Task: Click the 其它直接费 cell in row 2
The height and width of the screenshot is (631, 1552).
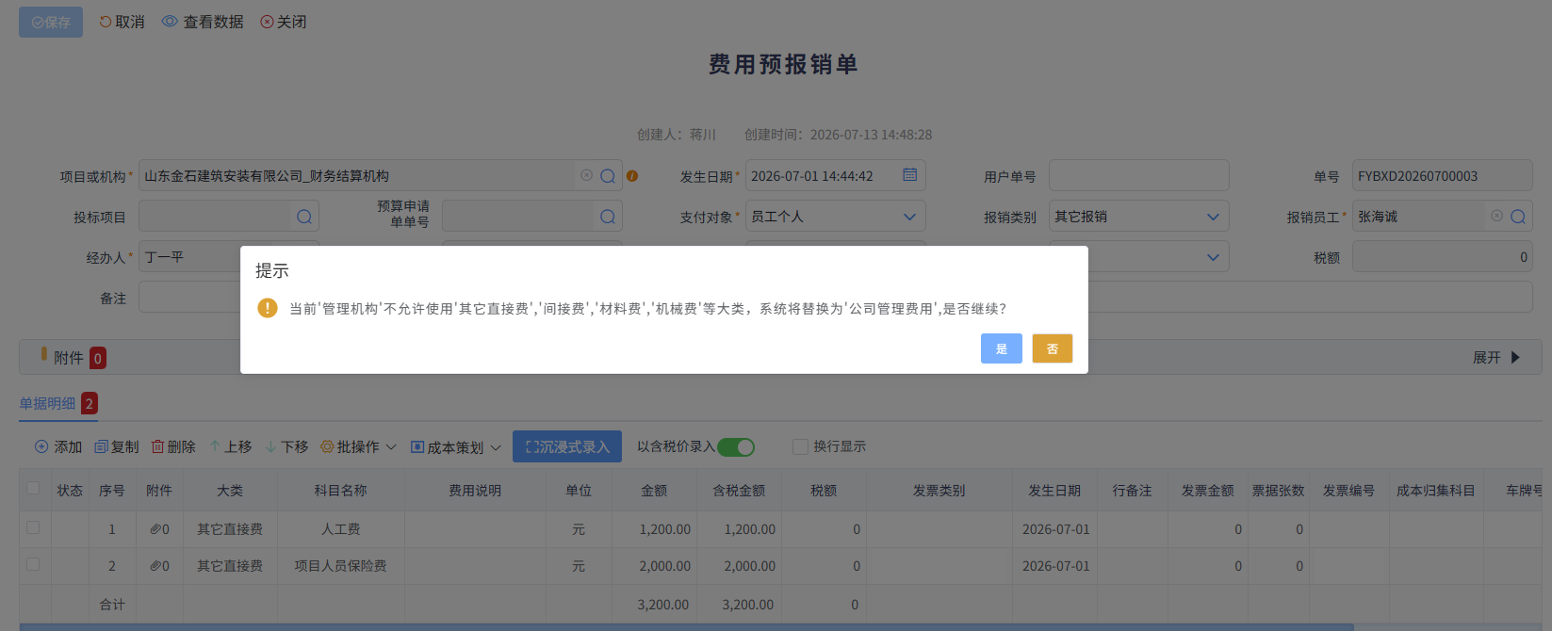Action: (230, 566)
